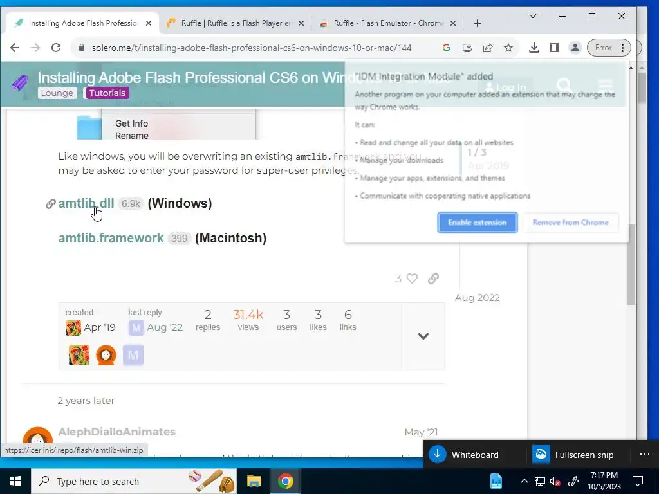Select the Installing Adobe Flash Professional tab
659x494 pixels.
[83, 23]
